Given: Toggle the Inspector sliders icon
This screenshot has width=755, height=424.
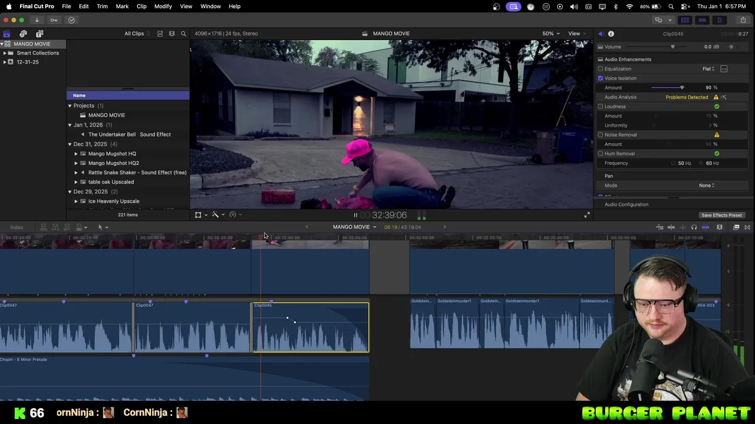Looking at the screenshot, I should (x=719, y=20).
